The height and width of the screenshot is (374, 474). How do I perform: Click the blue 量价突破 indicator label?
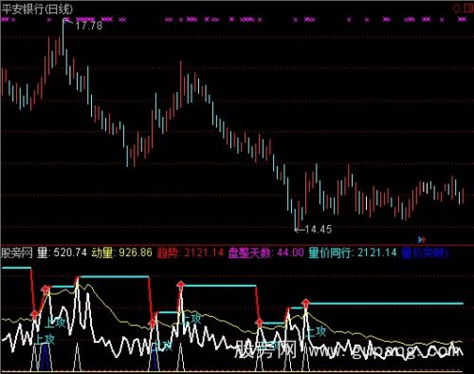(x=425, y=253)
